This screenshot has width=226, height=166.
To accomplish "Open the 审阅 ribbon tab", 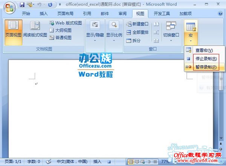I will coord(122,14).
